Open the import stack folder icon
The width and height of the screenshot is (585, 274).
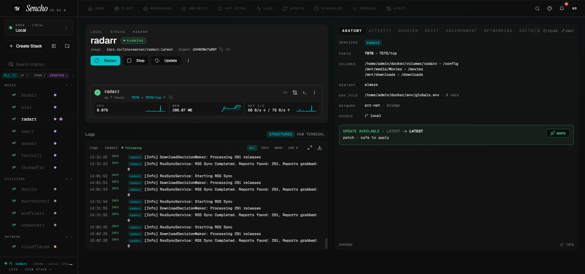67,46
